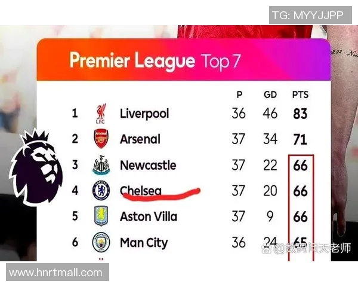Click the Aston Villa team name
Image resolution: width=358 pixels, height=287 pixels.
click(149, 216)
